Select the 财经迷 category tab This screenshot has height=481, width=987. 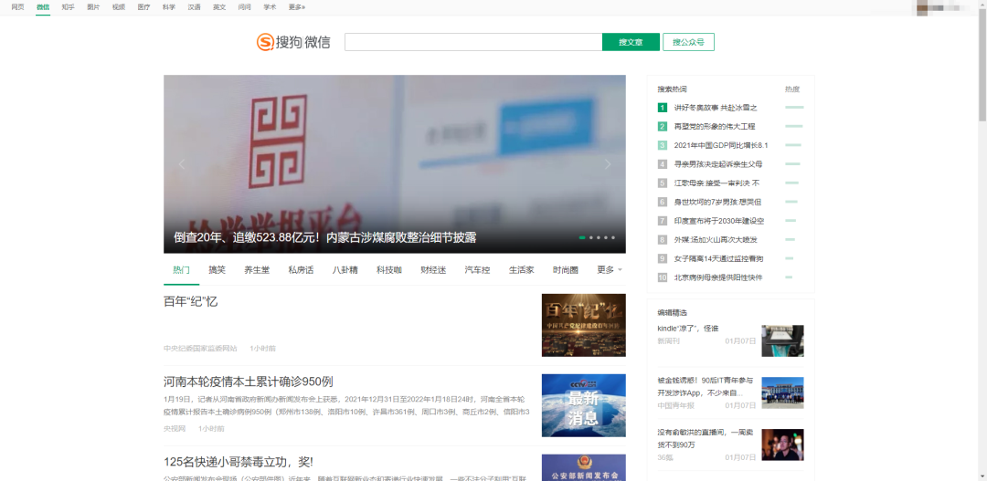(x=433, y=270)
